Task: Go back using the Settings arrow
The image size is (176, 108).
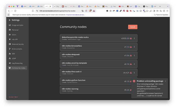Action: [10, 20]
